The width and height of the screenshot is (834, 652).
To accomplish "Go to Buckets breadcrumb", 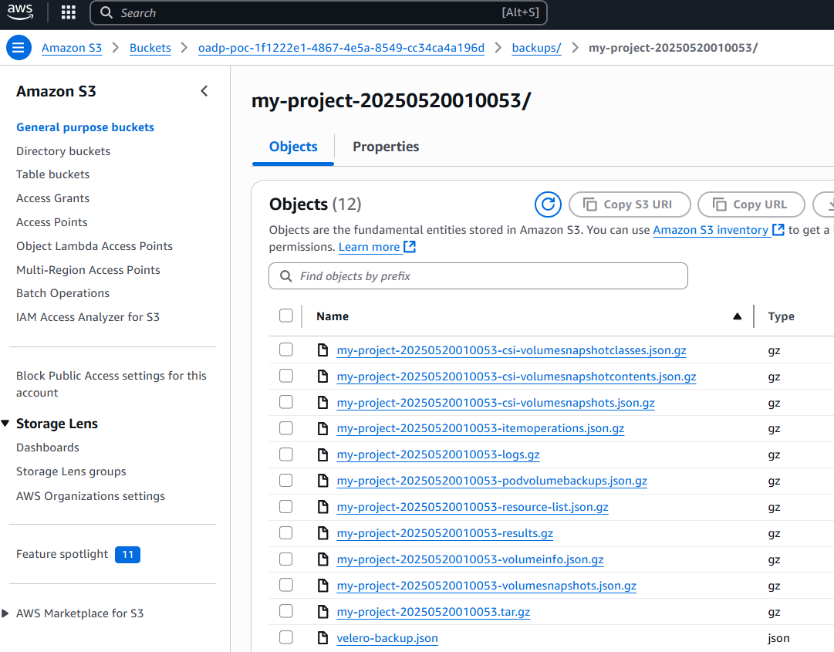I will click(150, 48).
